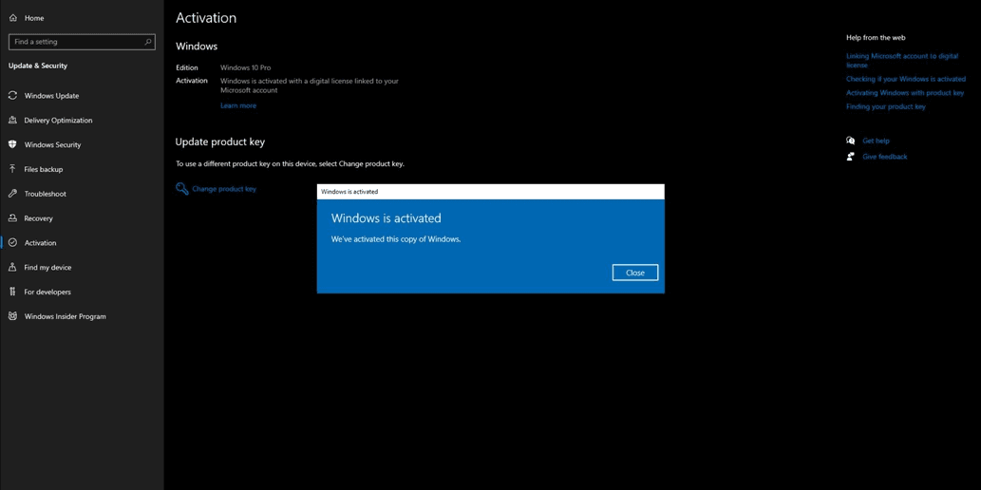This screenshot has width=981, height=490.
Task: Open Activating Windows with product key link
Action: coord(905,93)
